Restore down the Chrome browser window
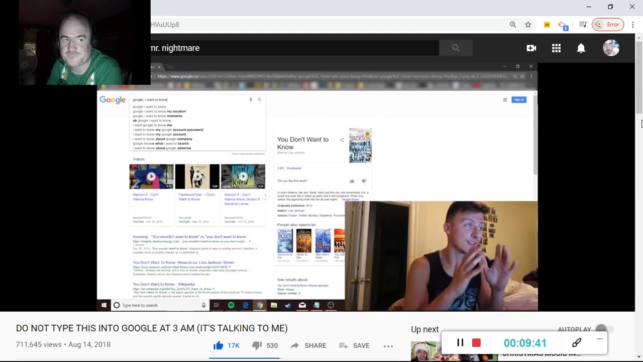Screen dimensions: 643x362 point(610,7)
